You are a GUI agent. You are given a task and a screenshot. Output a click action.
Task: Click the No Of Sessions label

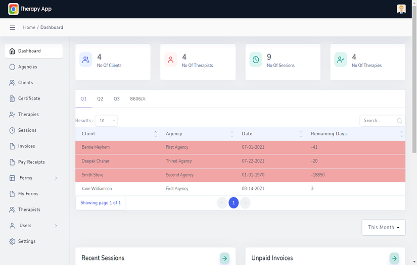tap(281, 66)
